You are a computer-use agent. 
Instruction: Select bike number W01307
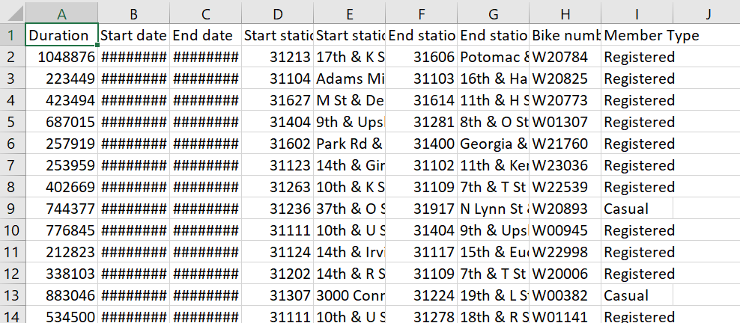(565, 122)
